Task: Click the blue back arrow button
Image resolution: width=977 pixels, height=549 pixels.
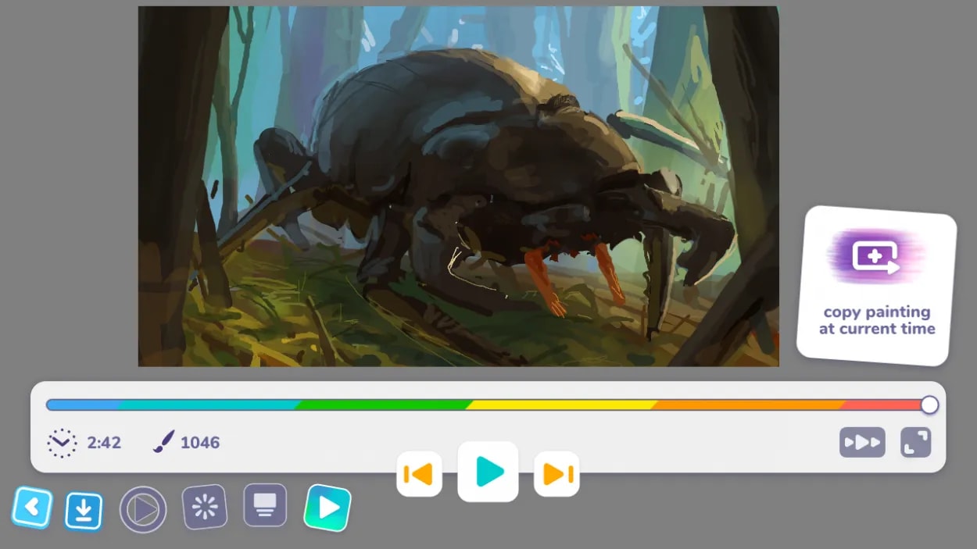Action: 32,508
